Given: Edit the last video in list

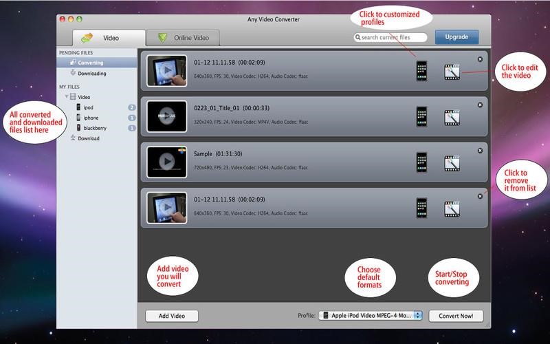Looking at the screenshot, I should (x=452, y=208).
